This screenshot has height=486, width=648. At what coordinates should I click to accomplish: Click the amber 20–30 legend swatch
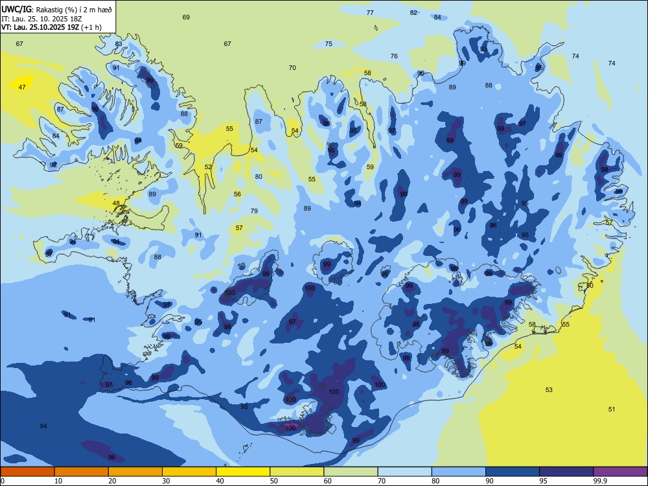point(135,472)
